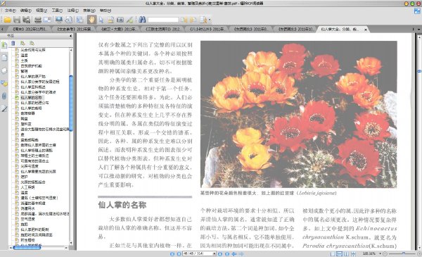Select the bookmark 空气湿度
The height and width of the screenshot is (257, 422).
click(27, 219)
